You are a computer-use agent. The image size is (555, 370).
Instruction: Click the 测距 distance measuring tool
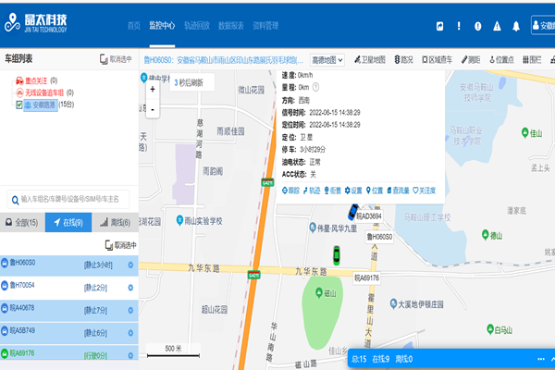(470, 60)
